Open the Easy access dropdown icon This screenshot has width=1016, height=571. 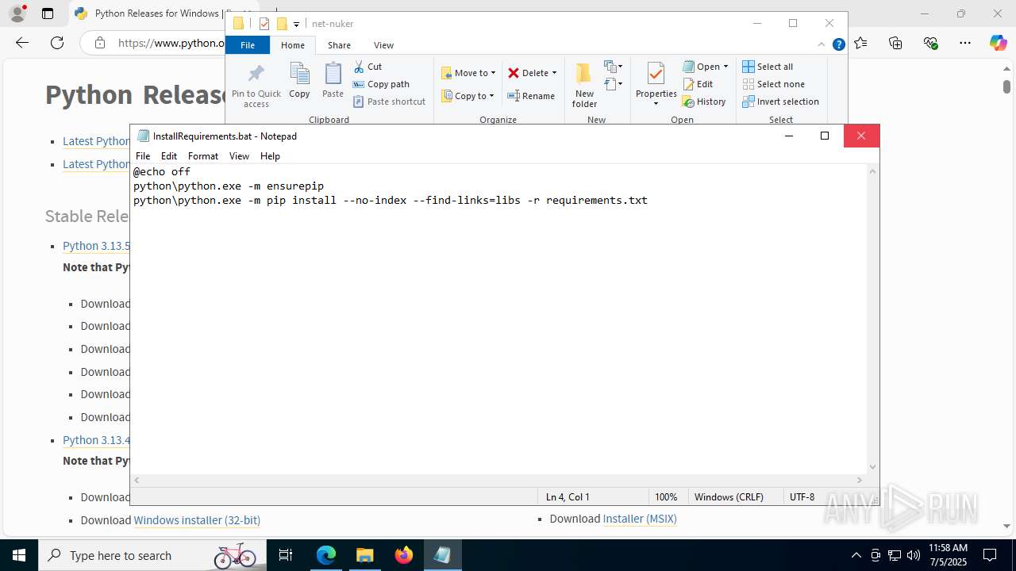(x=614, y=84)
